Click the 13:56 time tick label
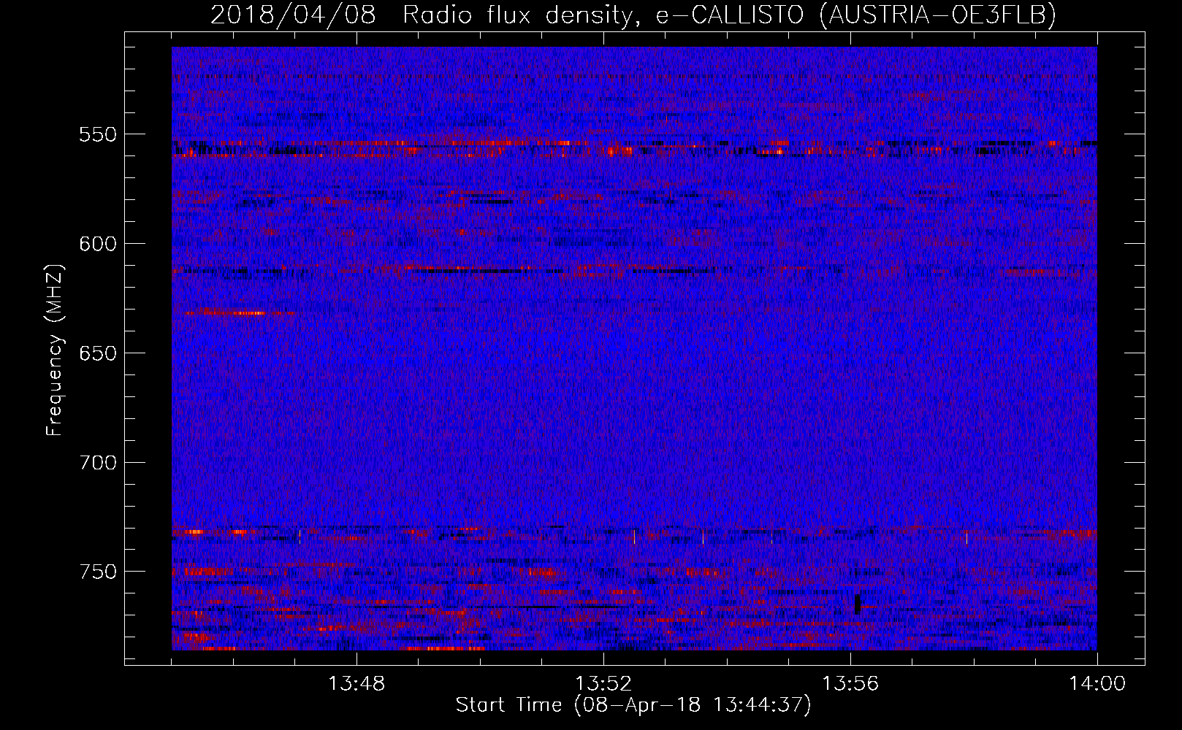 pos(850,684)
